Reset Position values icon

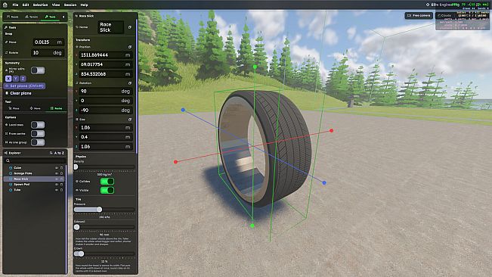coord(129,47)
